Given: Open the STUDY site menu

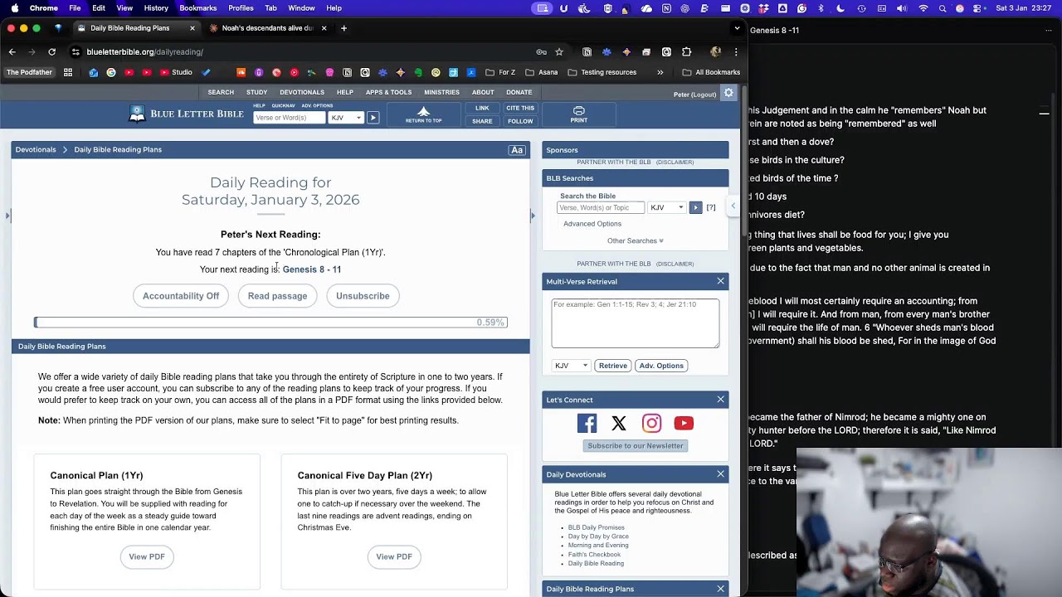Looking at the screenshot, I should tap(256, 92).
